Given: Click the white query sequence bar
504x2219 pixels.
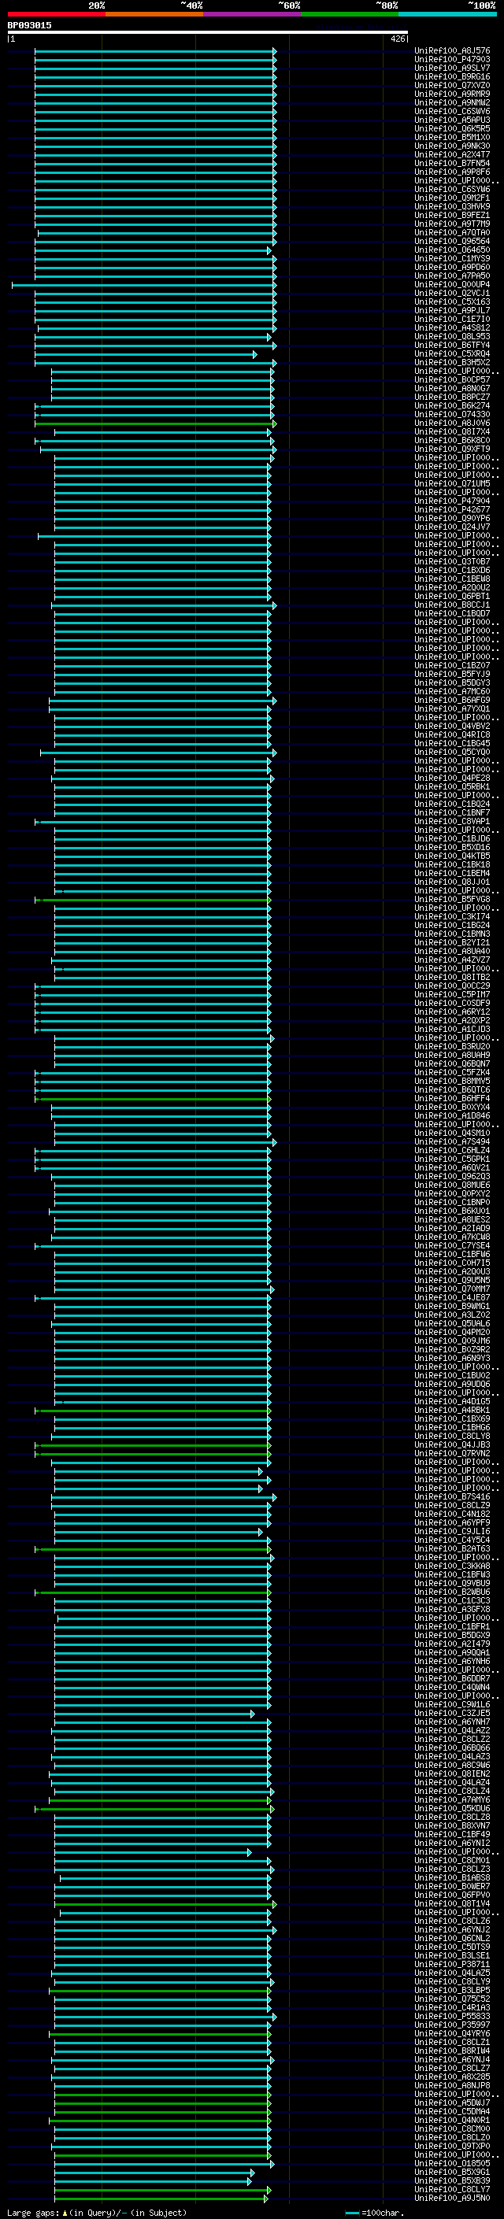Looking at the screenshot, I should (208, 31).
